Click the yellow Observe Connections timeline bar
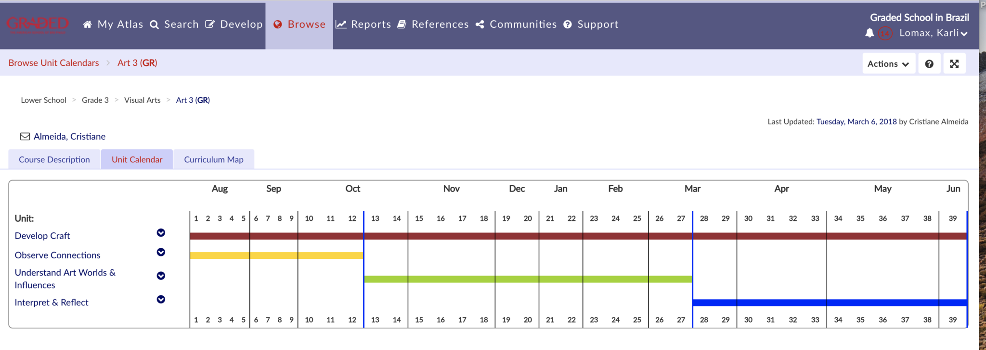This screenshot has height=350, width=986. (276, 255)
